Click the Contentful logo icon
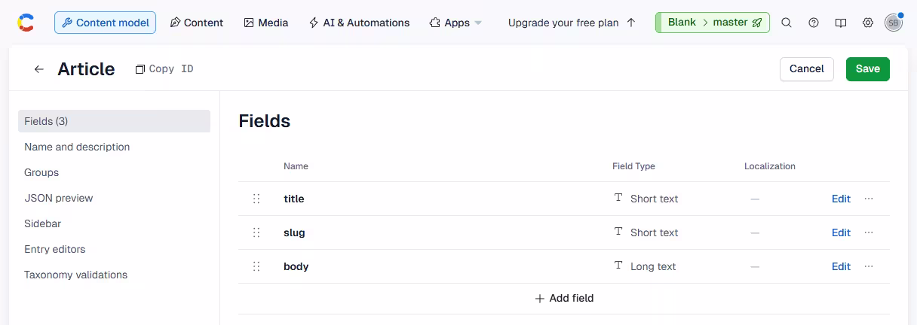The width and height of the screenshot is (917, 325). pyautogui.click(x=26, y=23)
